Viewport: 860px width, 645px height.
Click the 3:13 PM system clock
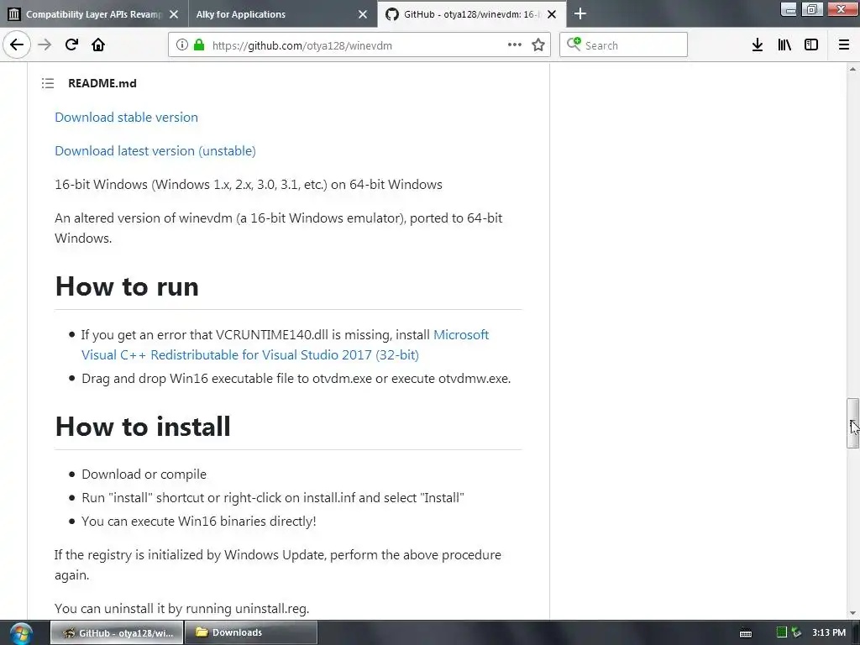(x=829, y=633)
